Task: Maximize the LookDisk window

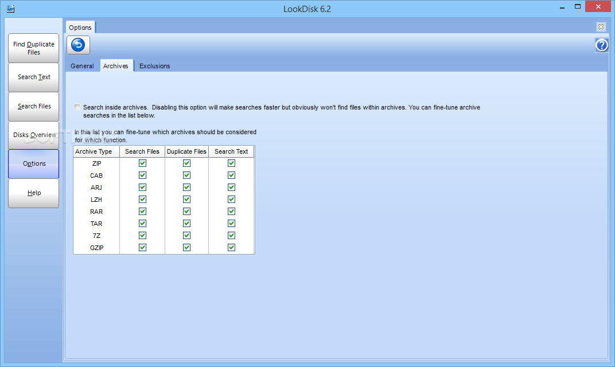Action: (x=577, y=7)
